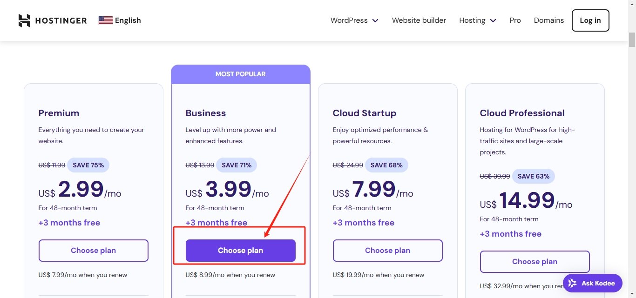Choose the Cloud Startup plan
The width and height of the screenshot is (636, 298).
(387, 251)
